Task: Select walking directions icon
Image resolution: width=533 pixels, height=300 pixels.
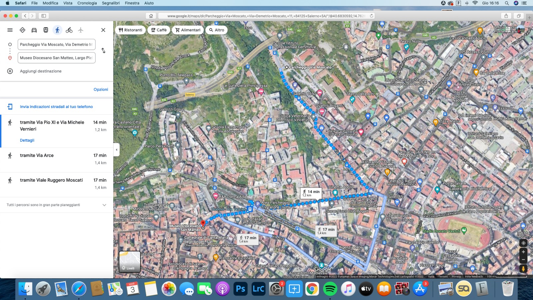Action: (57, 30)
